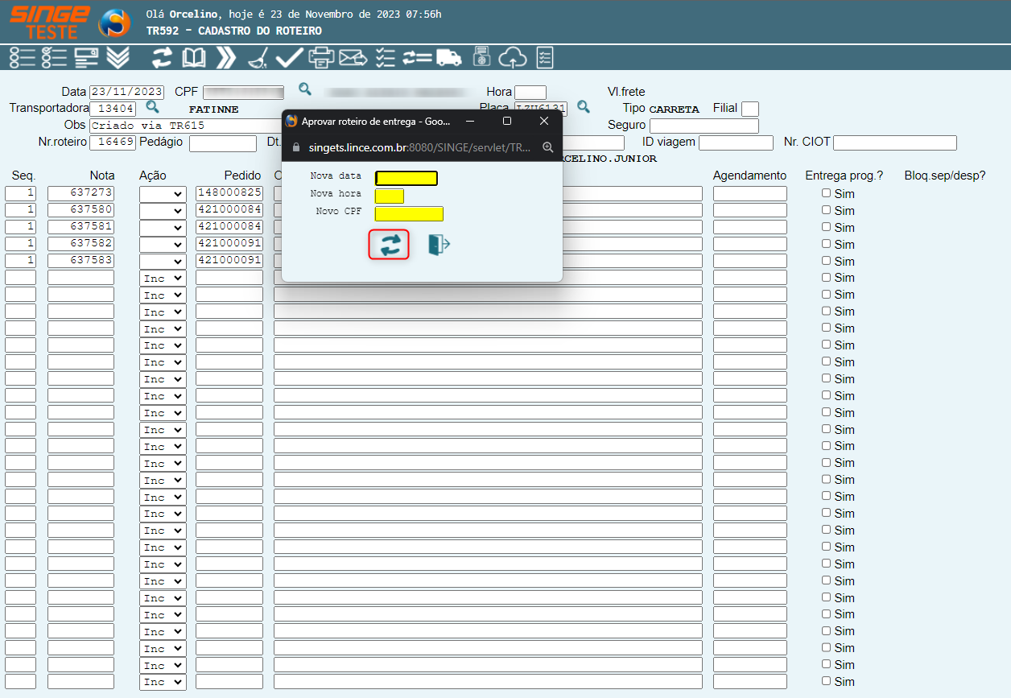Click the yellow Nova hora field
Screen dimensions: 1011x698
click(x=390, y=196)
